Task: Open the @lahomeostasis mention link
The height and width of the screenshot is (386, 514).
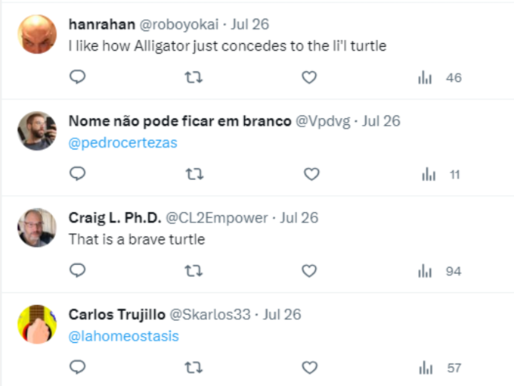Action: (123, 336)
